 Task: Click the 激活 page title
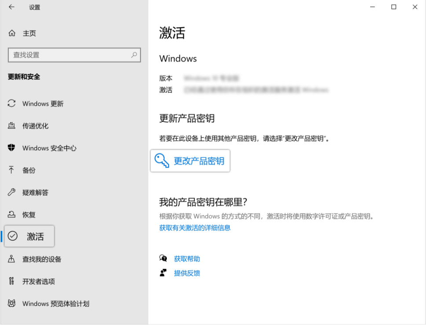coord(172,33)
